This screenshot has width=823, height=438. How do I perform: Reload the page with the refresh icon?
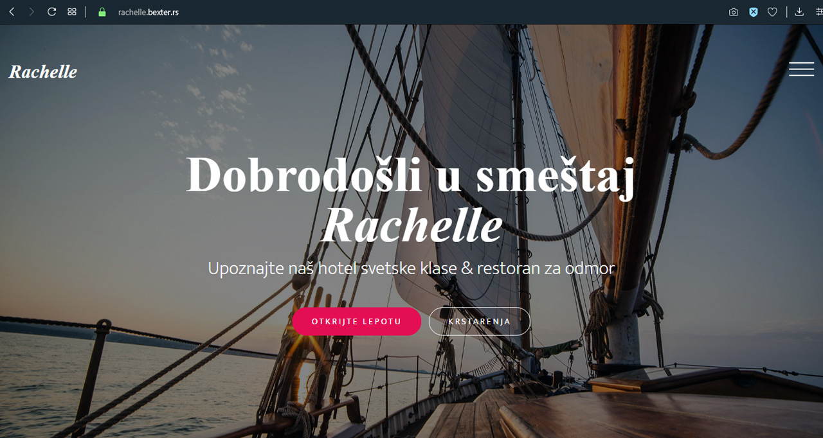(51, 12)
